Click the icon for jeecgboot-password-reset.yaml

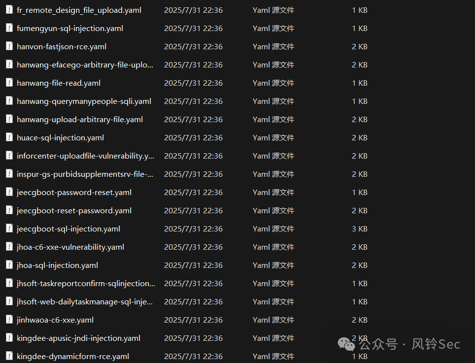[9, 192]
